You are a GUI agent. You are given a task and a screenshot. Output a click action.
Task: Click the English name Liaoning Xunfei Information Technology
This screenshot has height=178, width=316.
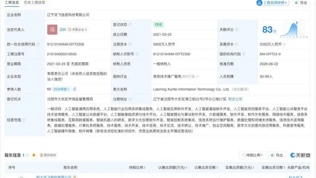191,89
